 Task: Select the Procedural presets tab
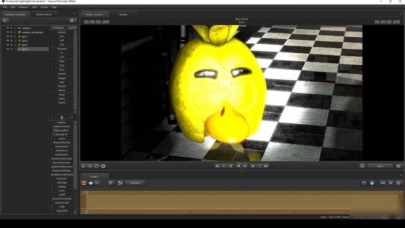point(58,28)
